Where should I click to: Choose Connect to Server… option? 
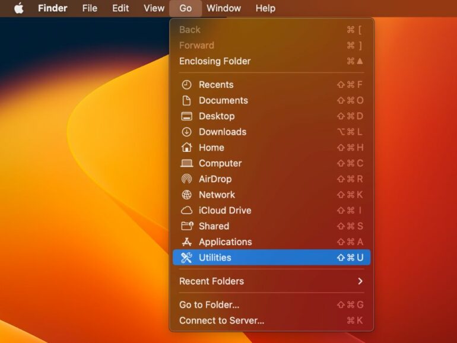click(271, 320)
